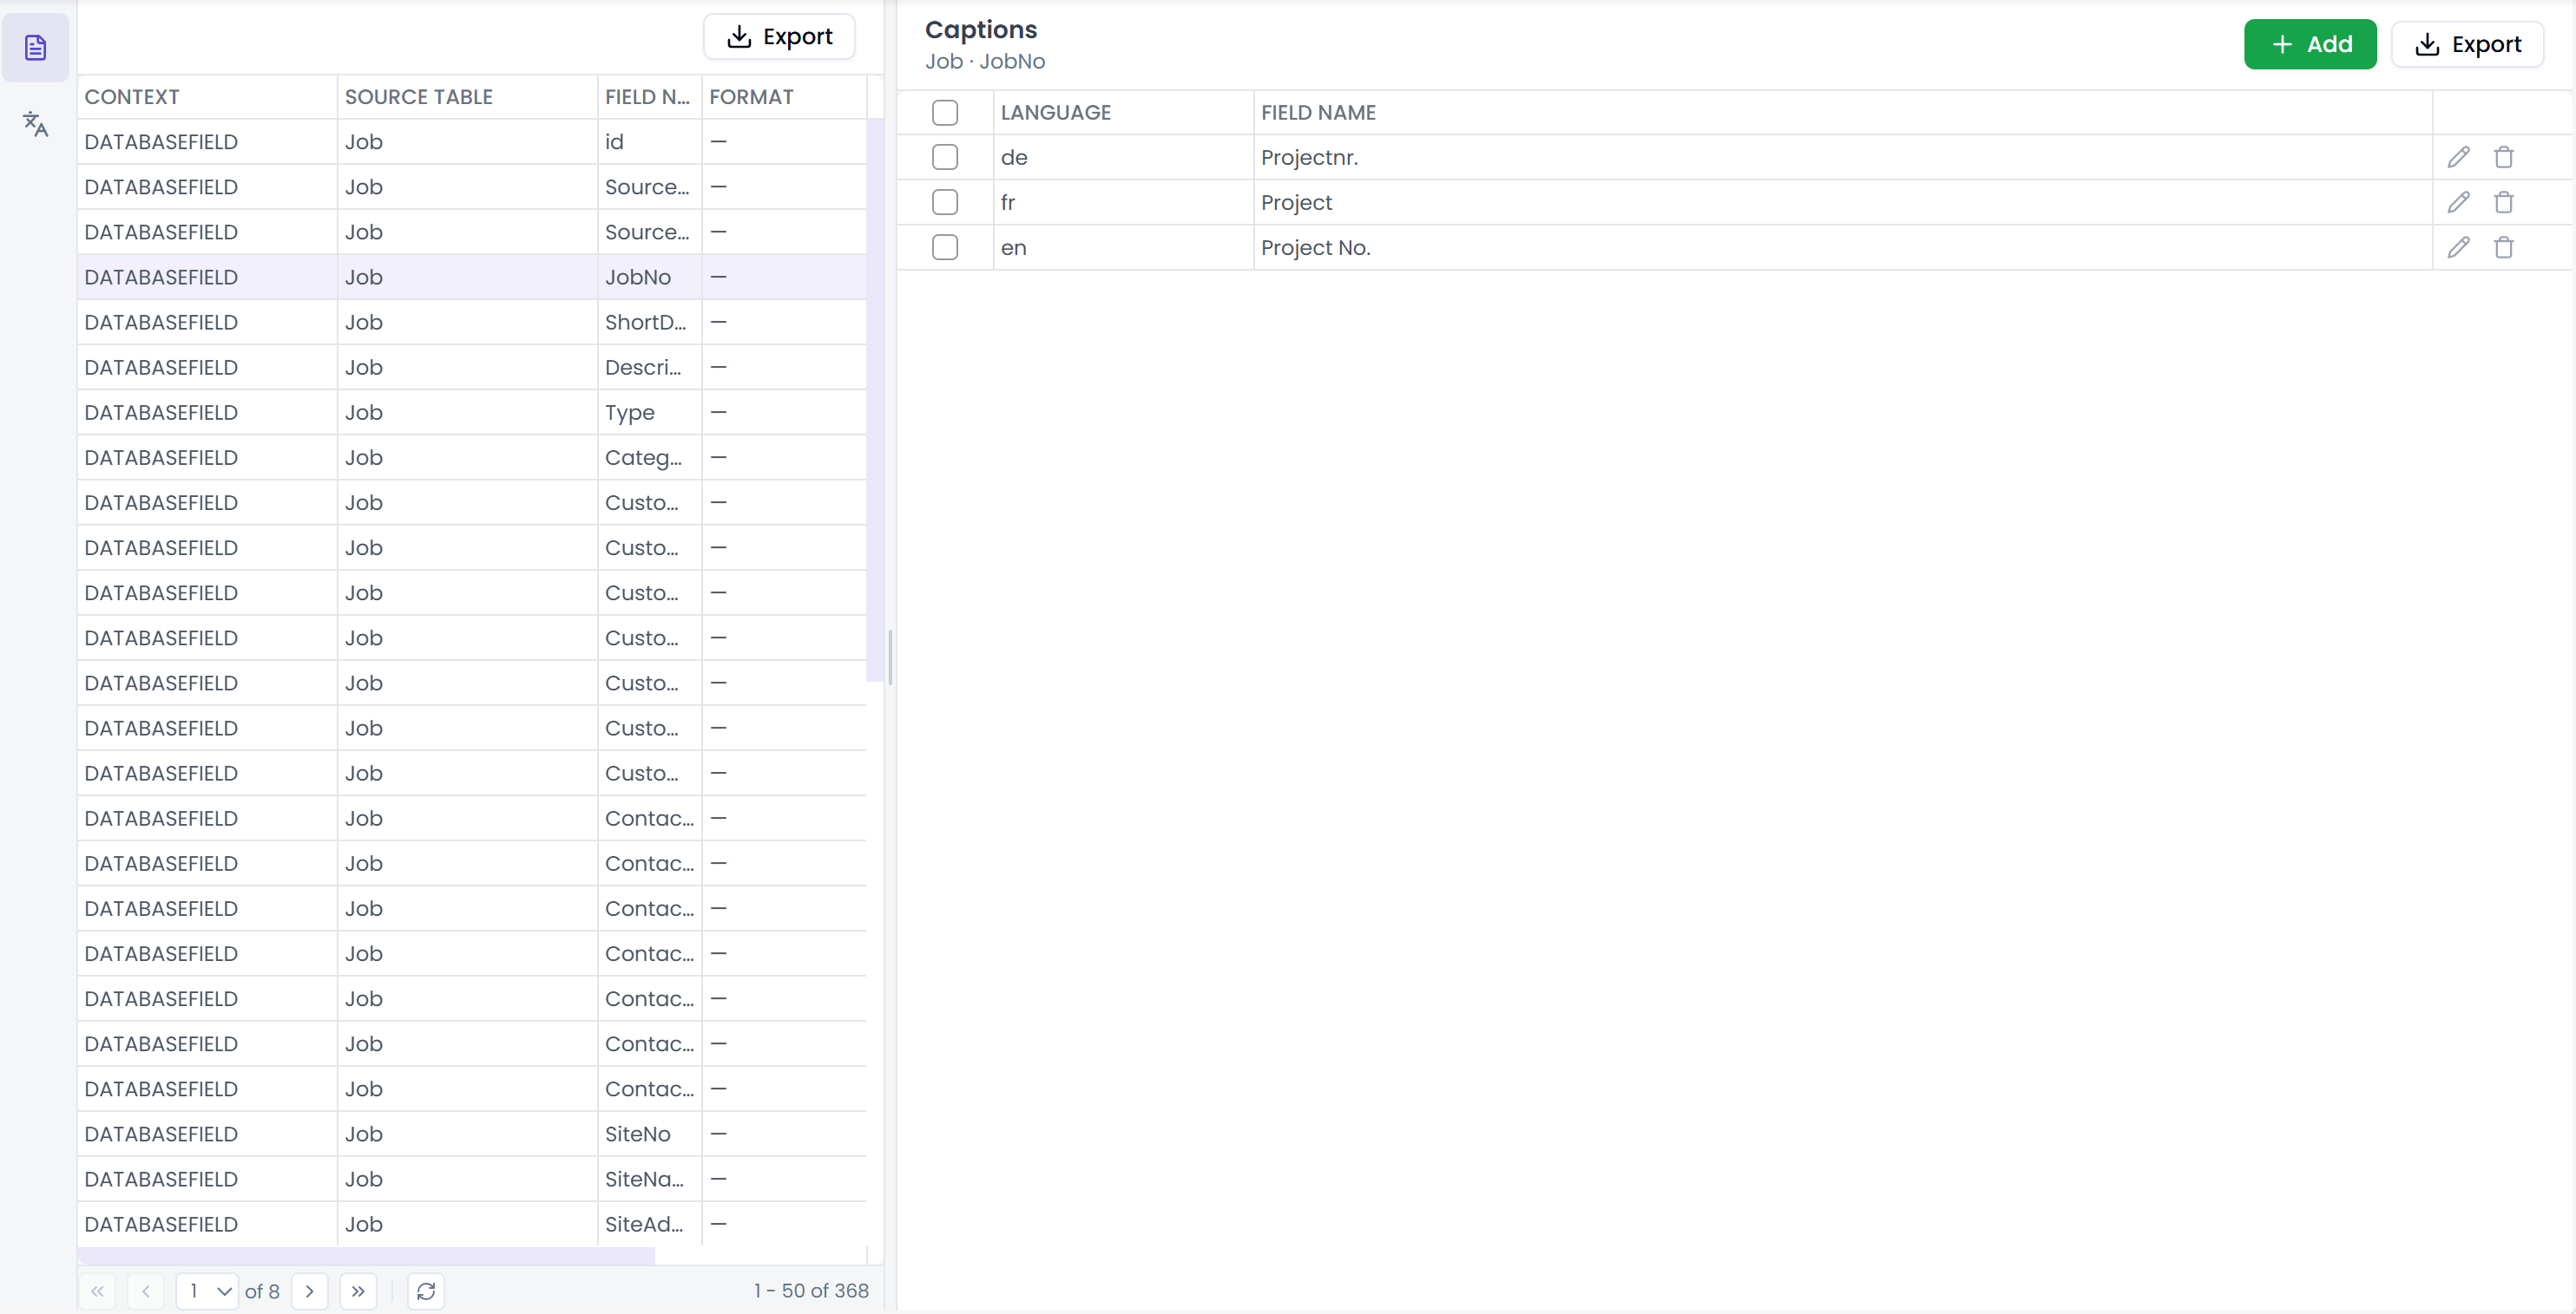The image size is (2576, 1314).
Task: Go to the next page of fields
Action: (x=310, y=1291)
